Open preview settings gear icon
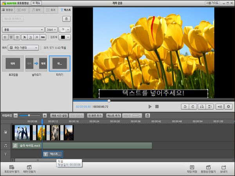The width and height of the screenshot is (235, 176). click(228, 106)
